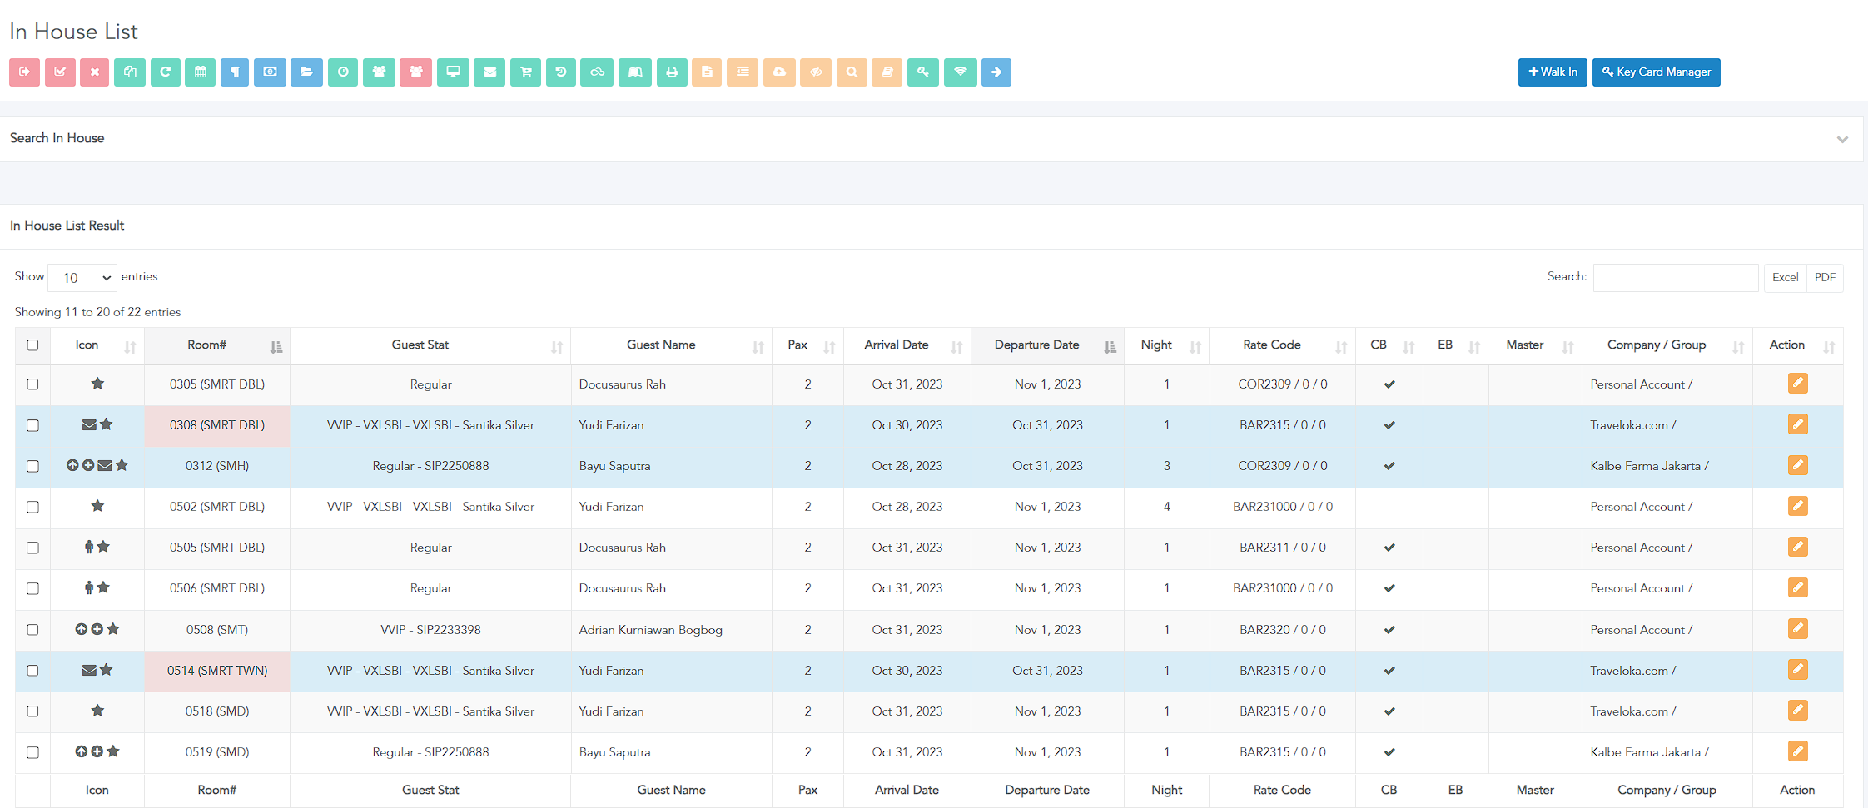
Task: Edit room 0312 using pencil action button
Action: pos(1797,465)
